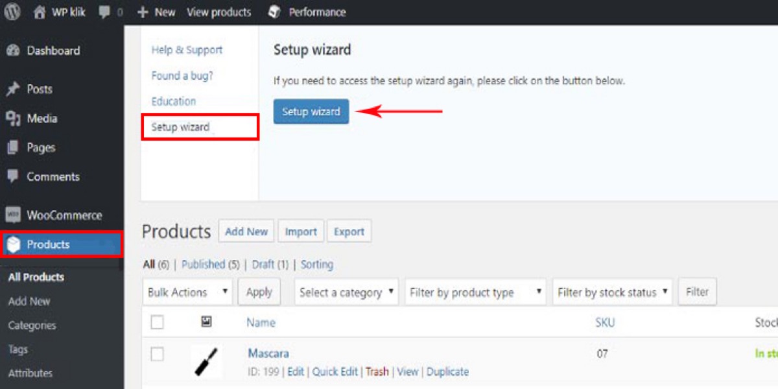Open Tags submenu item
This screenshot has height=389, width=778.
coord(18,349)
